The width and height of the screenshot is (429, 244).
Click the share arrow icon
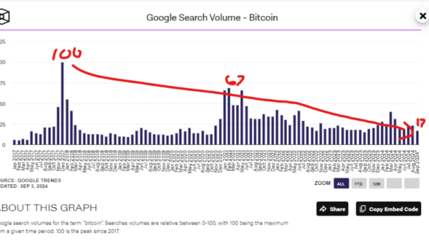(323, 209)
